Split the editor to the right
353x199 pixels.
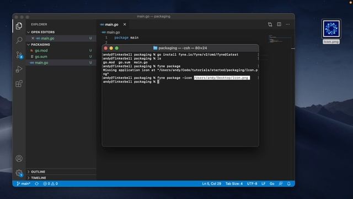[279, 24]
